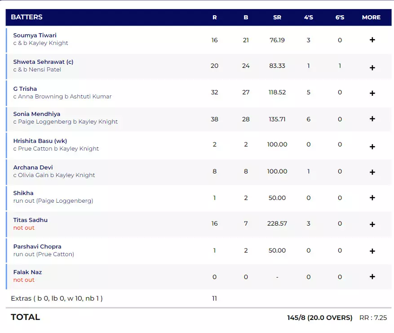Select Shweta Sehrawat (c) player name
Image resolution: width=394 pixels, height=333 pixels.
click(x=43, y=62)
